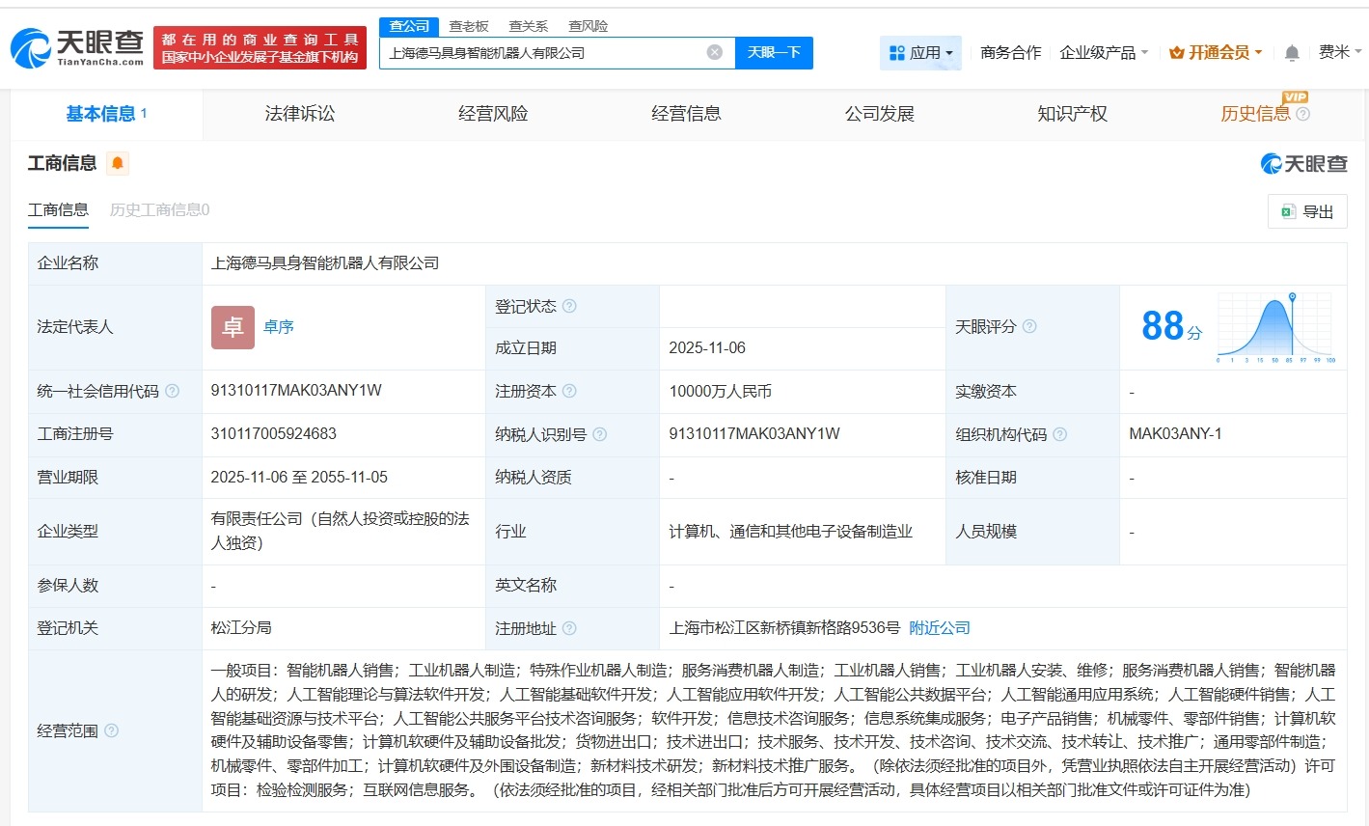The image size is (1369, 826).
Task: Click the legal representative 卓序 link
Action: [x=278, y=327]
